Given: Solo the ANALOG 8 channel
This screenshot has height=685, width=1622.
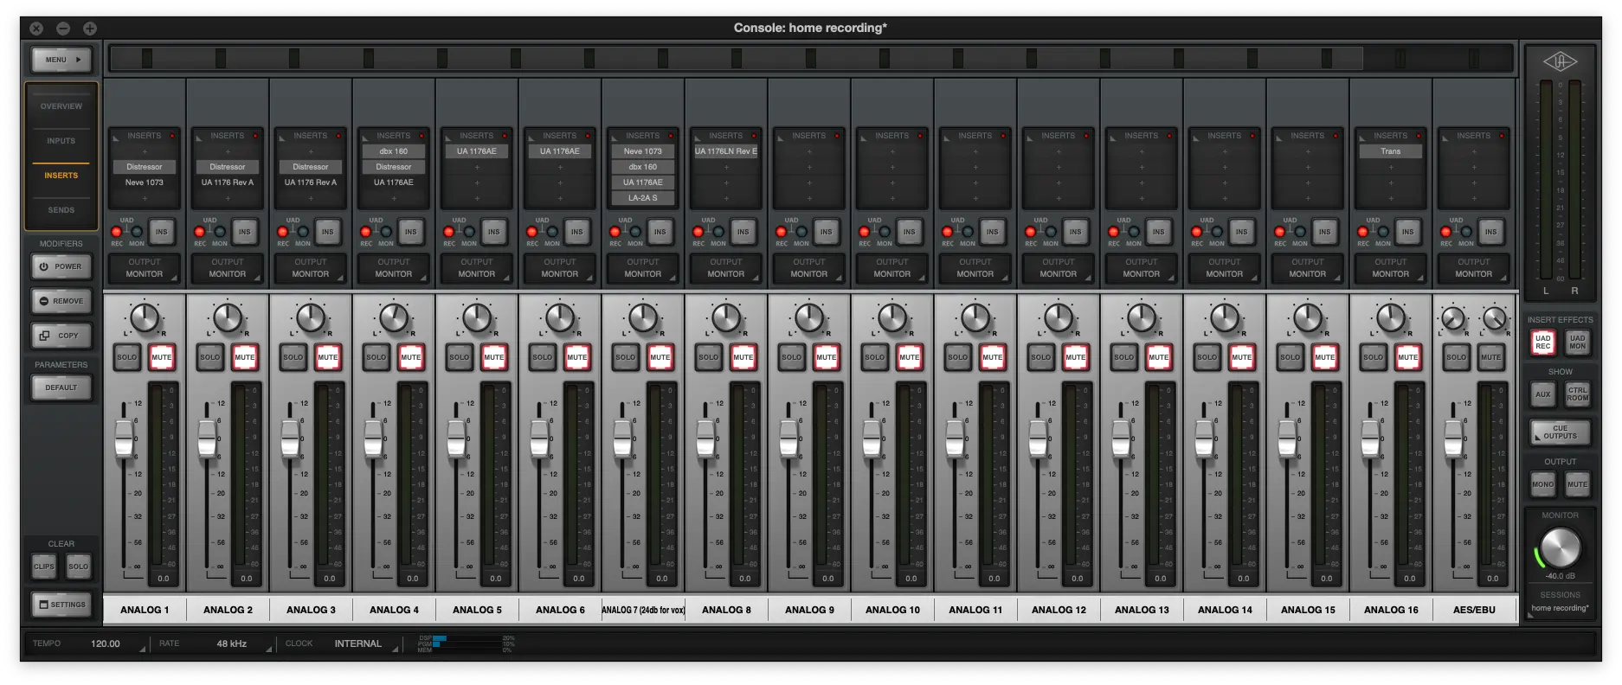Looking at the screenshot, I should click(x=708, y=357).
